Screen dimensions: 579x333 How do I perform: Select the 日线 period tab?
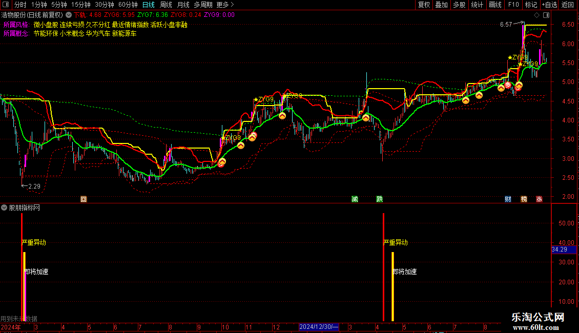coord(149,5)
